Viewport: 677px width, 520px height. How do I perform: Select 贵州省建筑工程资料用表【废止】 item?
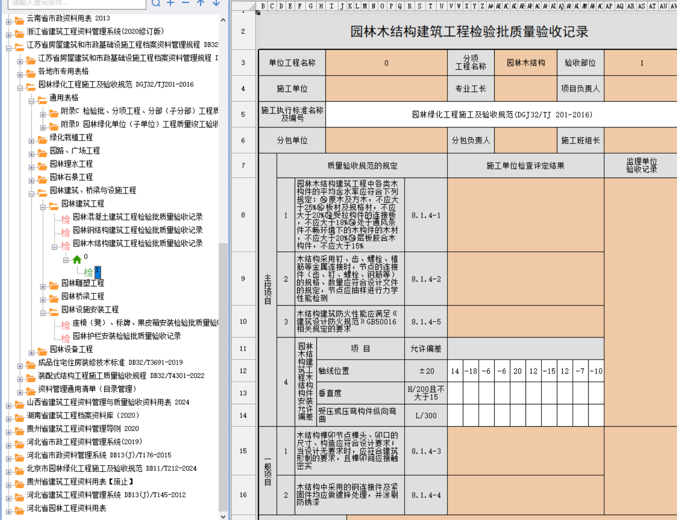pyautogui.click(x=80, y=481)
